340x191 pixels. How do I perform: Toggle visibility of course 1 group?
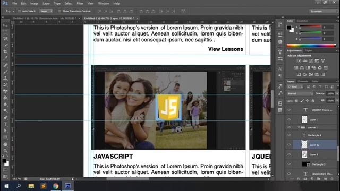[289, 127]
